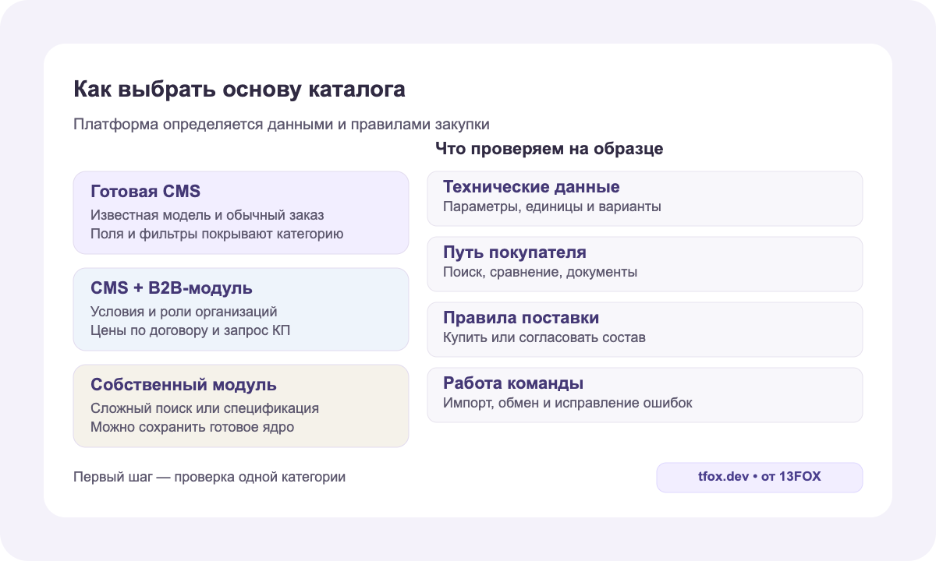The image size is (936, 561).
Task: Click the line "Параметры, единицы и варианты"
Action: 552,207
